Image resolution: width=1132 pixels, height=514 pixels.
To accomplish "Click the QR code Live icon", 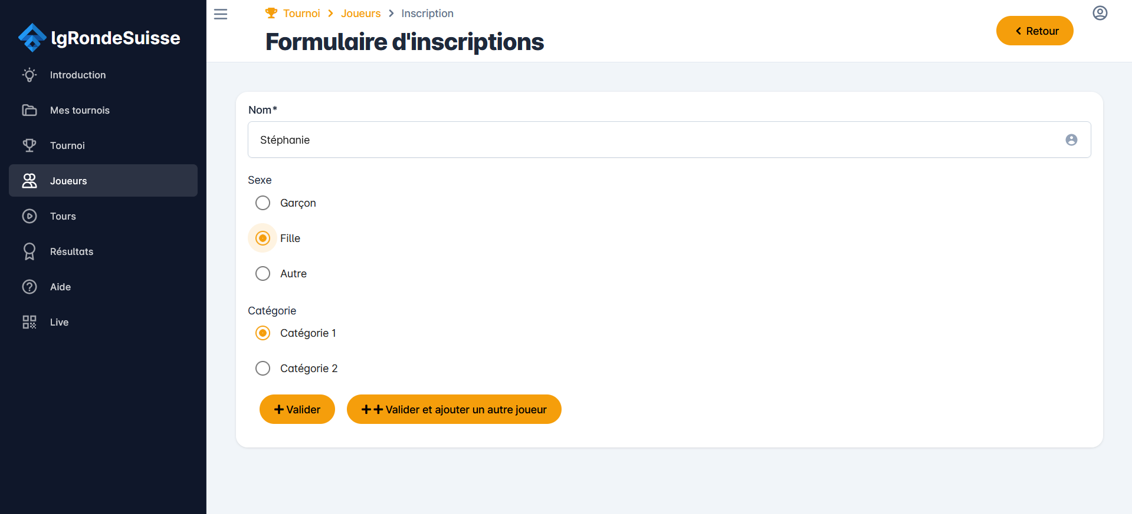I will coord(29,322).
